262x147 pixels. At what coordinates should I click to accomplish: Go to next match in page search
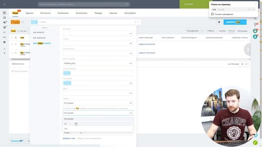(253, 9)
